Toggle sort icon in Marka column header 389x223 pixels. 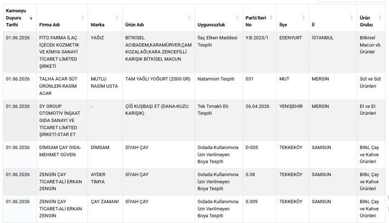(x=117, y=18)
